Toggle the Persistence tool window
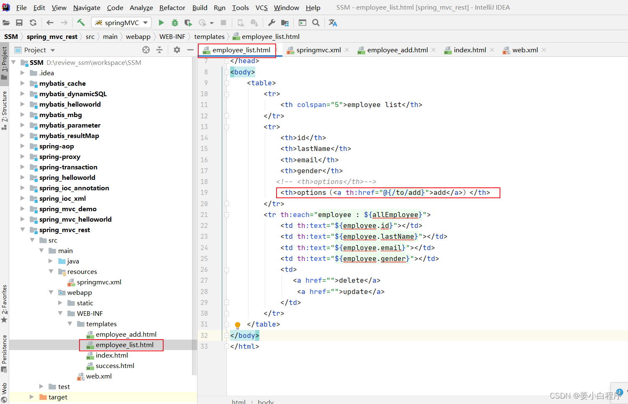Image resolution: width=628 pixels, height=404 pixels. pyautogui.click(x=4, y=353)
